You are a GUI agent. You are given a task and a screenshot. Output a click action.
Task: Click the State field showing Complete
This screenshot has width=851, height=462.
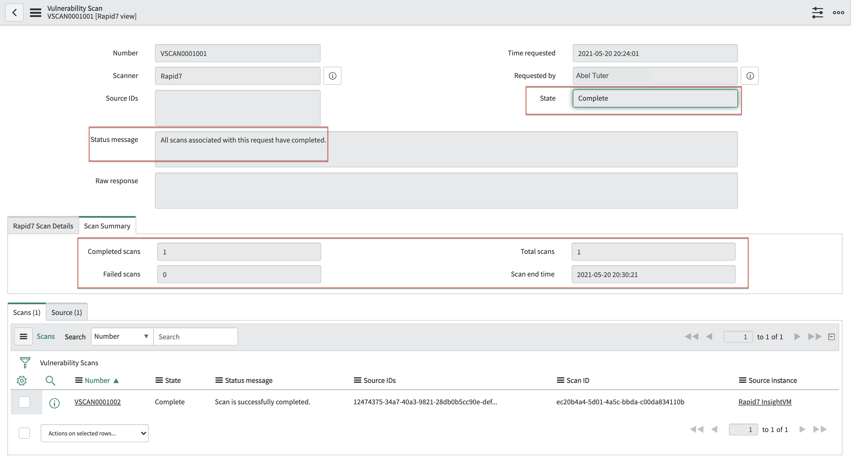655,98
